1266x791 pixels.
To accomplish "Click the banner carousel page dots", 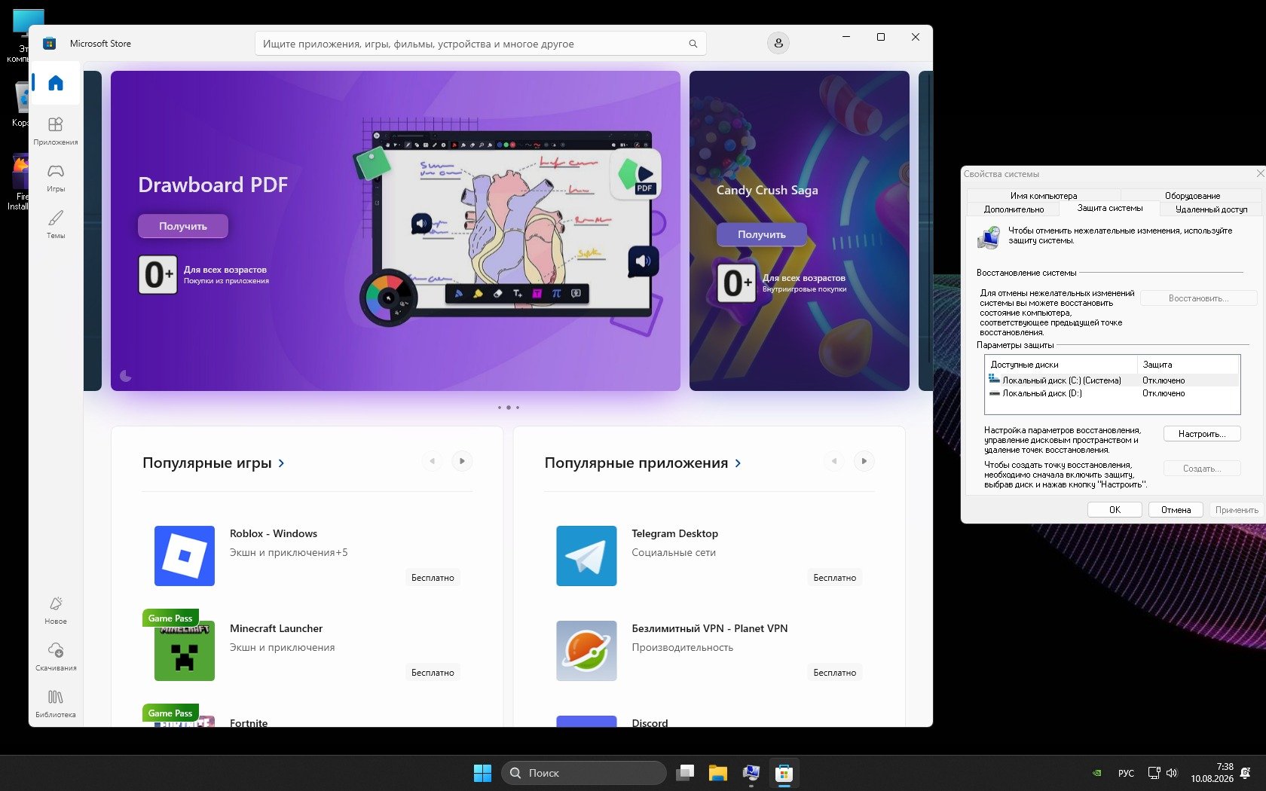I will [x=509, y=408].
